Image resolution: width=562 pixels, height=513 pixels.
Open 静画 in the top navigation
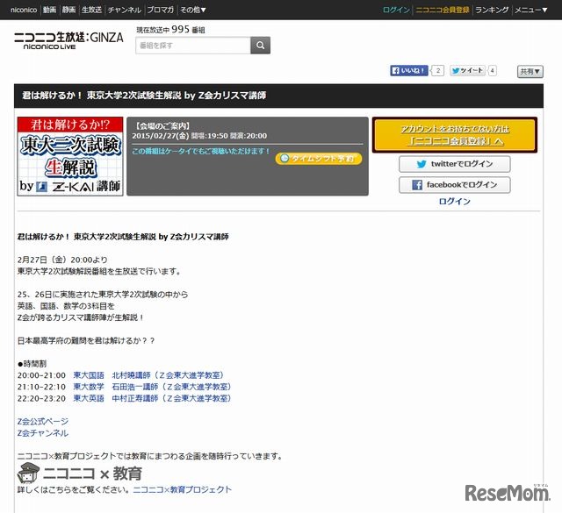(68, 10)
